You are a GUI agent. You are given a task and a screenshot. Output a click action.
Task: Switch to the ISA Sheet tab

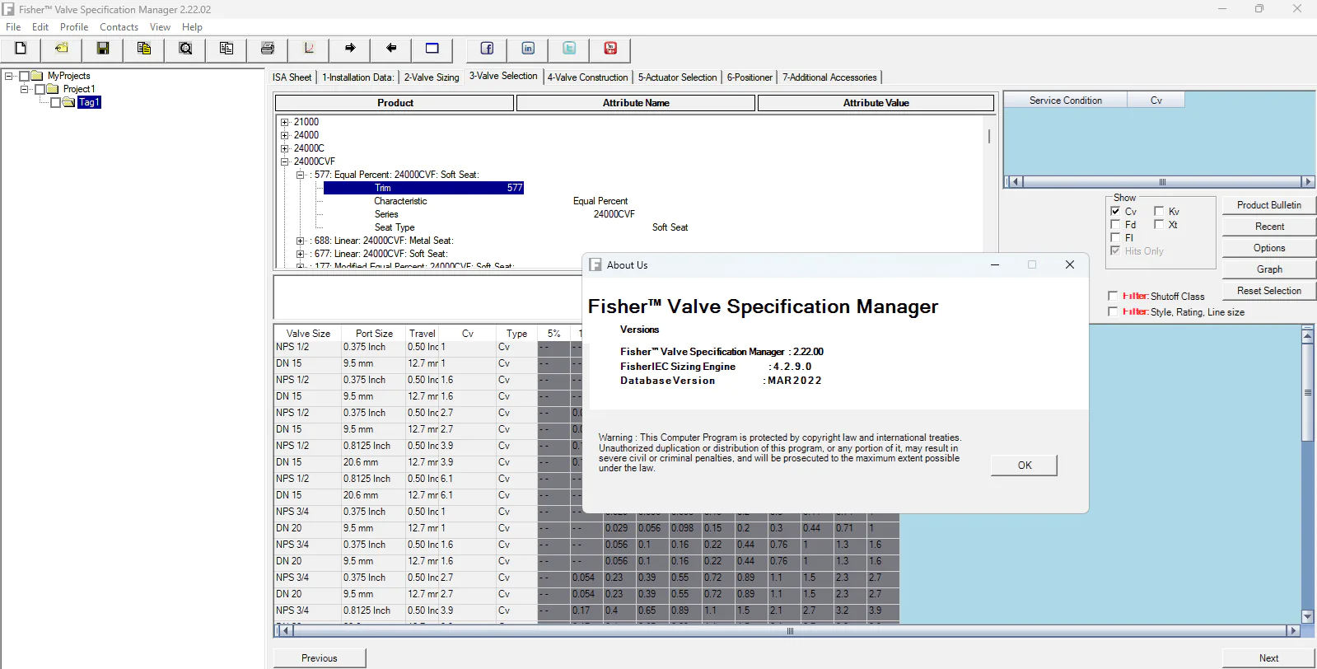(x=292, y=77)
